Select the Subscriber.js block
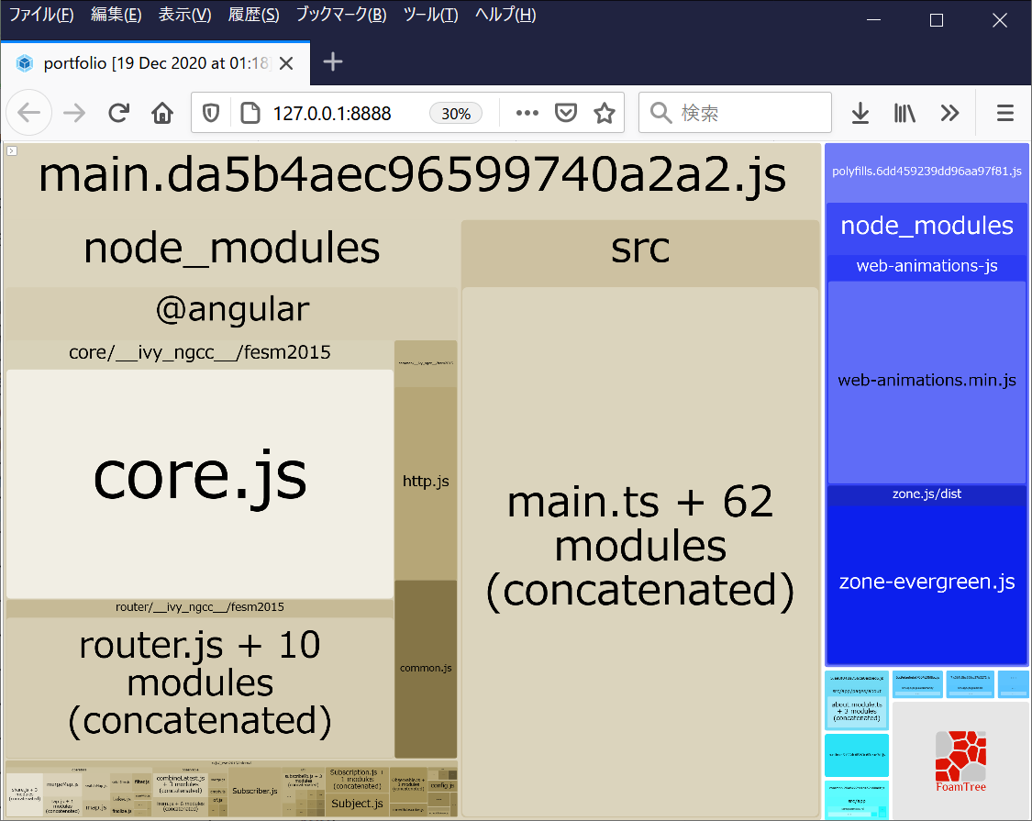 pyautogui.click(x=255, y=791)
